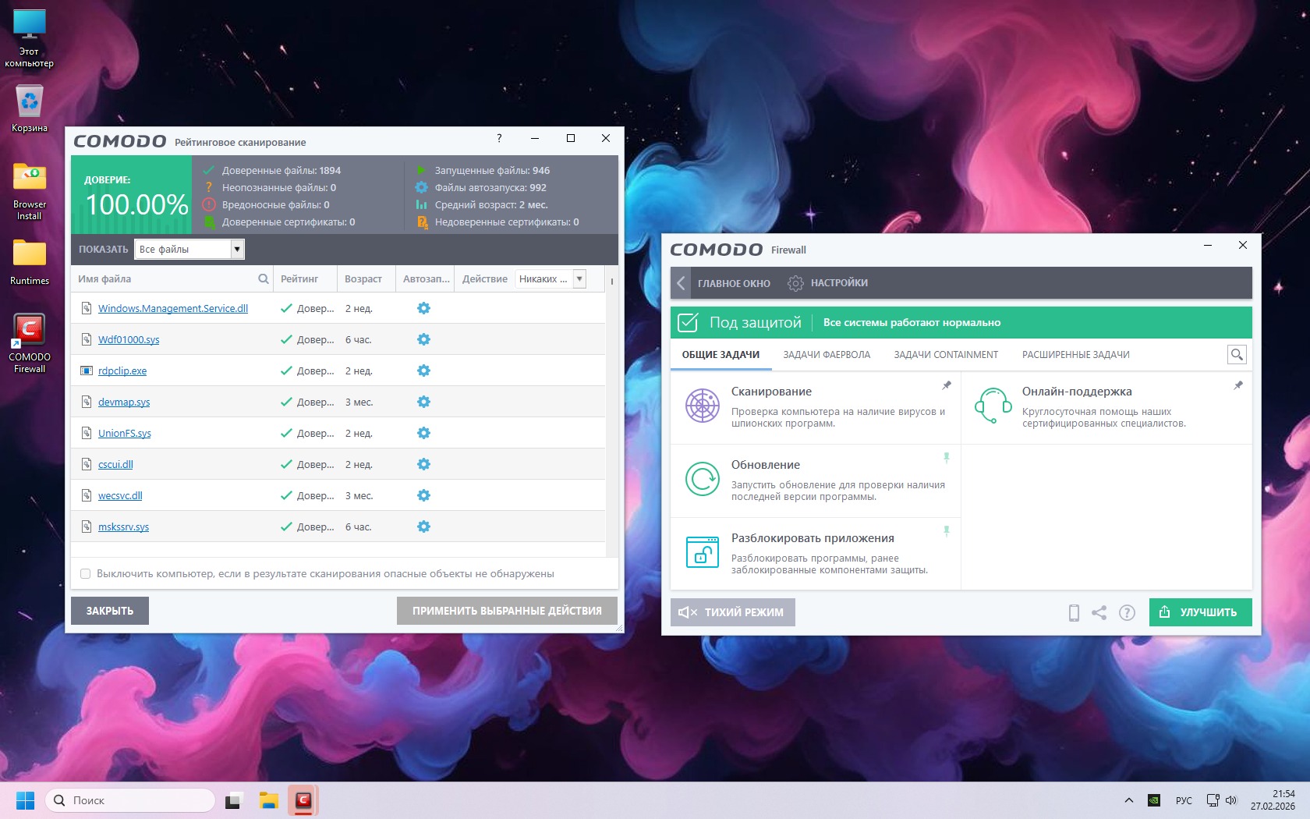Viewport: 1310px width, 819px height.
Task: Click the search magnifier in Firewall tasks tab bar
Action: [1236, 355]
